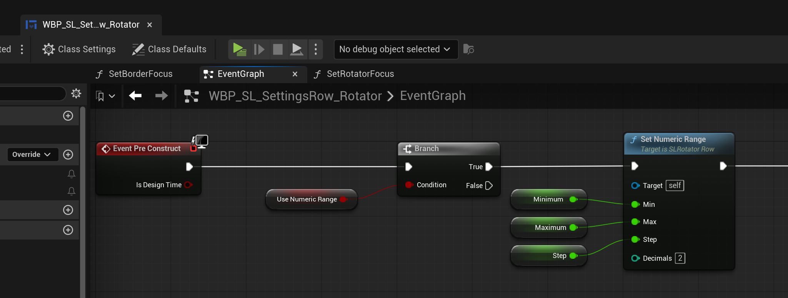Select the Event Pre Construct node title
The width and height of the screenshot is (788, 298).
[x=147, y=149]
